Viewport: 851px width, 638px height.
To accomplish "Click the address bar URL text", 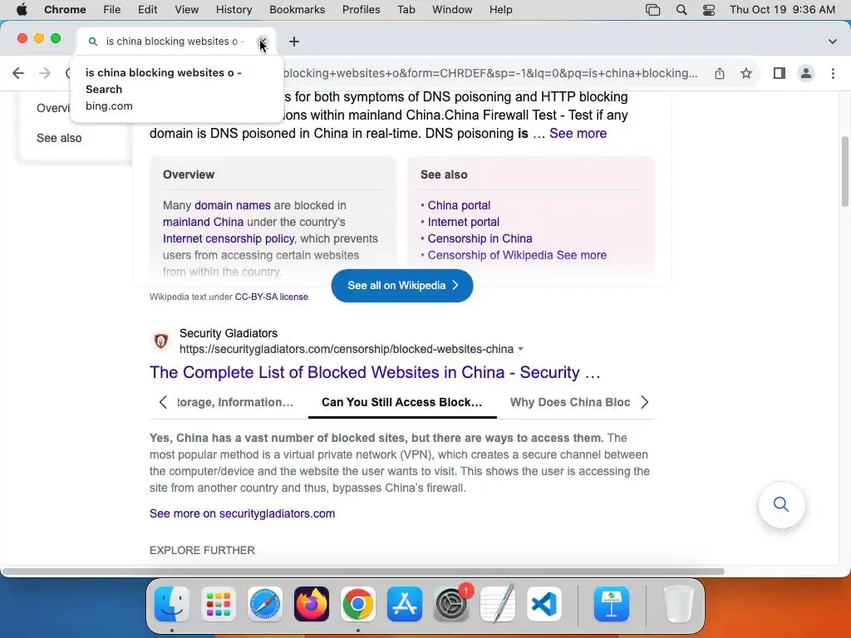I will (490, 73).
